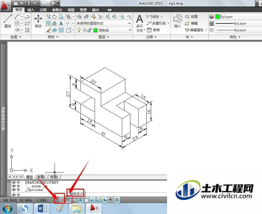Viewport: 262px width, 214px height.
Task: Toggle Object Snap in status bar
Action: [x=86, y=200]
